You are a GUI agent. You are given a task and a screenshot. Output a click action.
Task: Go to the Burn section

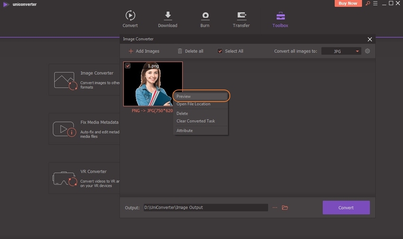pyautogui.click(x=205, y=16)
